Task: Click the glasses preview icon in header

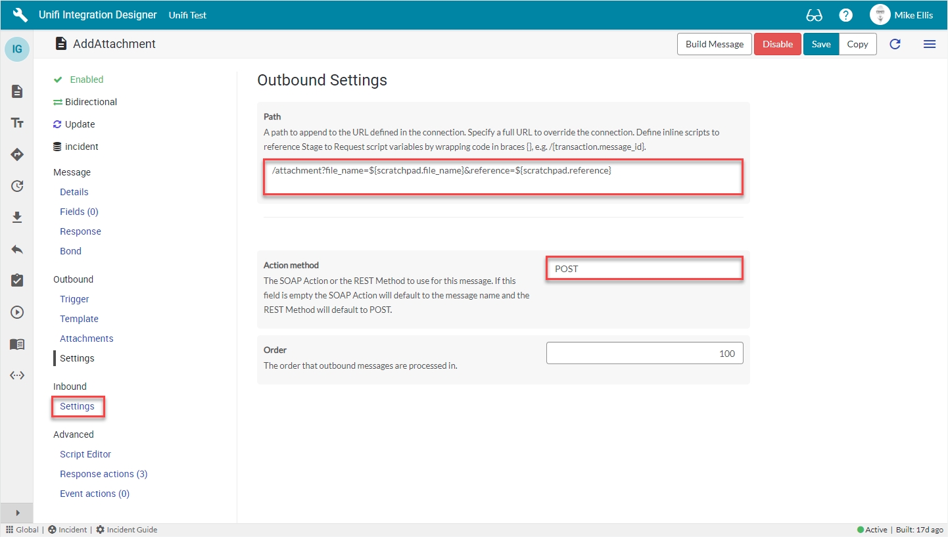Action: click(814, 15)
